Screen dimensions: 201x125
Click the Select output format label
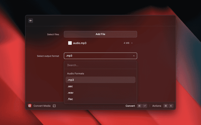[48, 56]
